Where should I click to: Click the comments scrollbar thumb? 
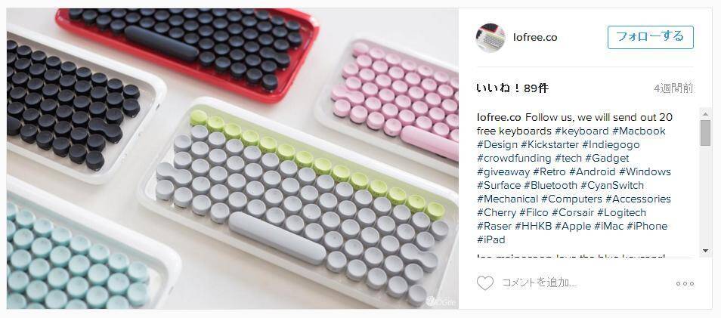pyautogui.click(x=705, y=133)
